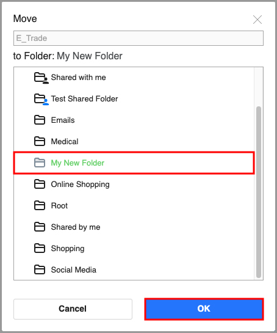Select the Emails folder label
Screen dimensions: 277x333
(63, 120)
